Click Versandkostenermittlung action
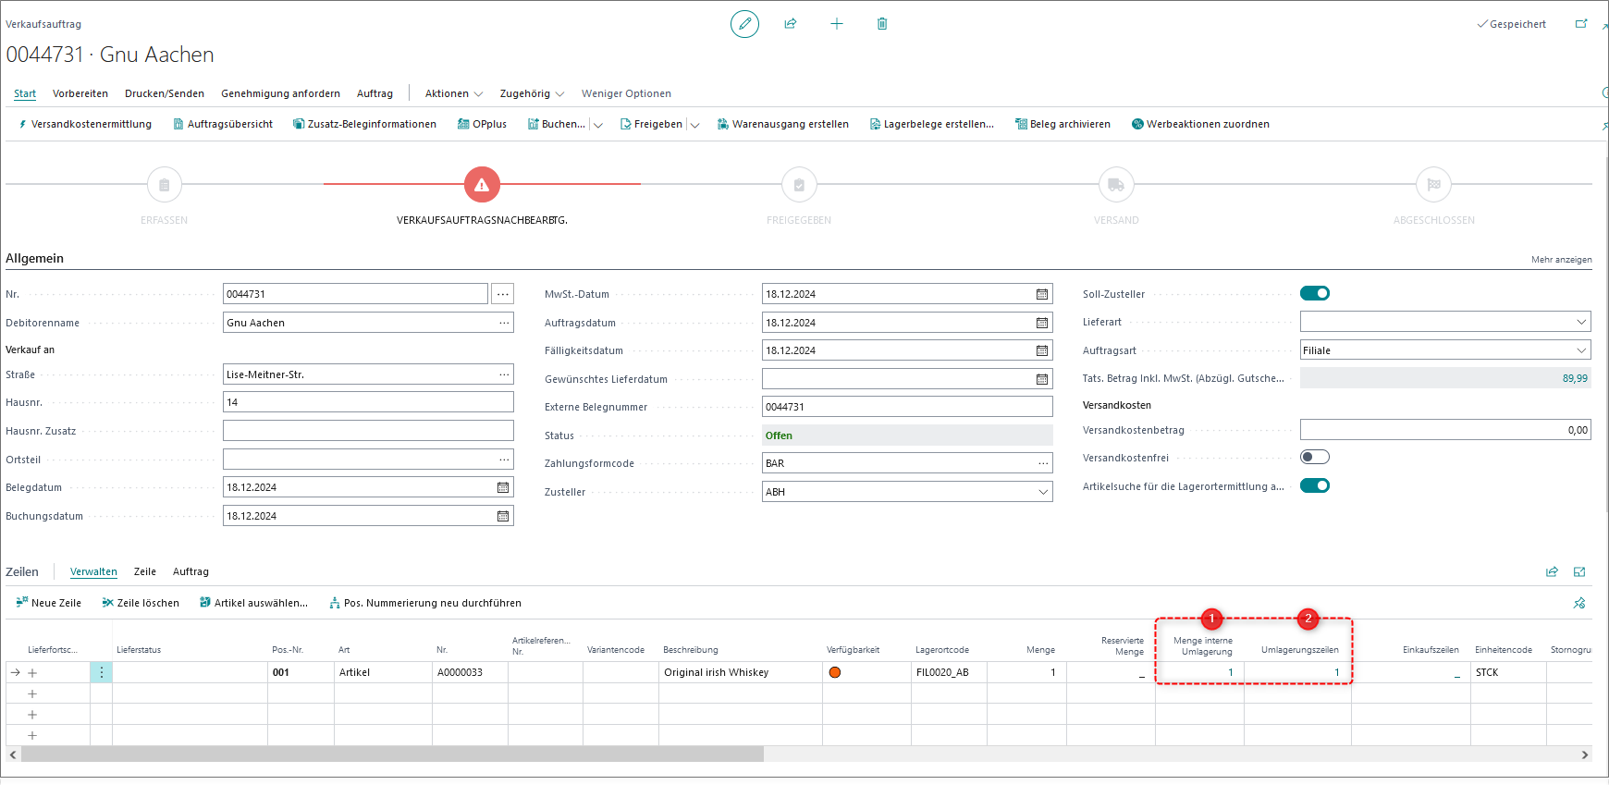 [x=84, y=124]
